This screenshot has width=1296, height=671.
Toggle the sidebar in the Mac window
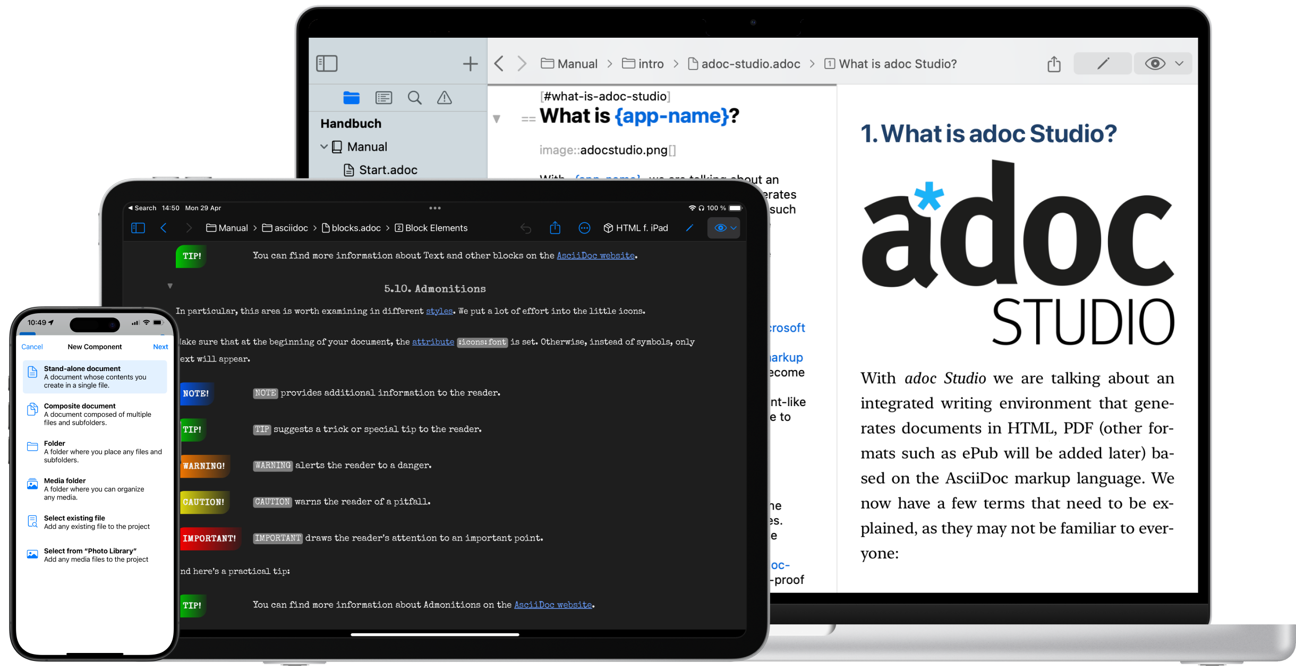click(x=327, y=64)
